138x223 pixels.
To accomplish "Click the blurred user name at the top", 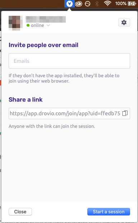I will click(46, 19).
